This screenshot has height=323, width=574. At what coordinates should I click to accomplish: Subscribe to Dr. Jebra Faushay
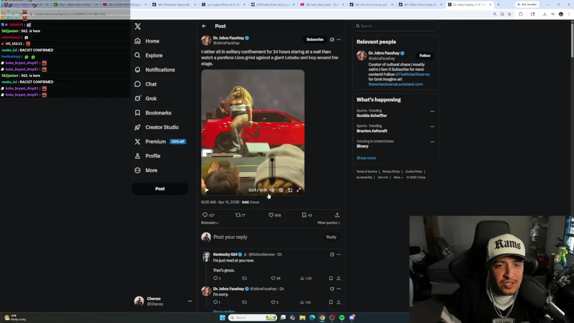coord(315,39)
